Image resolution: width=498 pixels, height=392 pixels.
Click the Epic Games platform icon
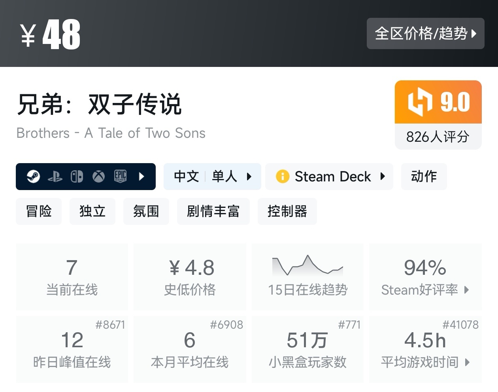pos(120,176)
